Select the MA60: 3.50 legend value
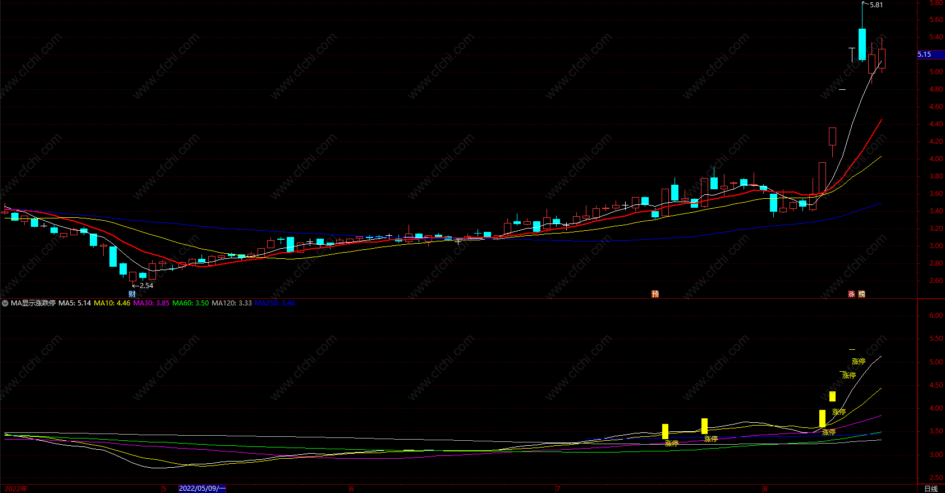Image resolution: width=945 pixels, height=493 pixels. 190,303
